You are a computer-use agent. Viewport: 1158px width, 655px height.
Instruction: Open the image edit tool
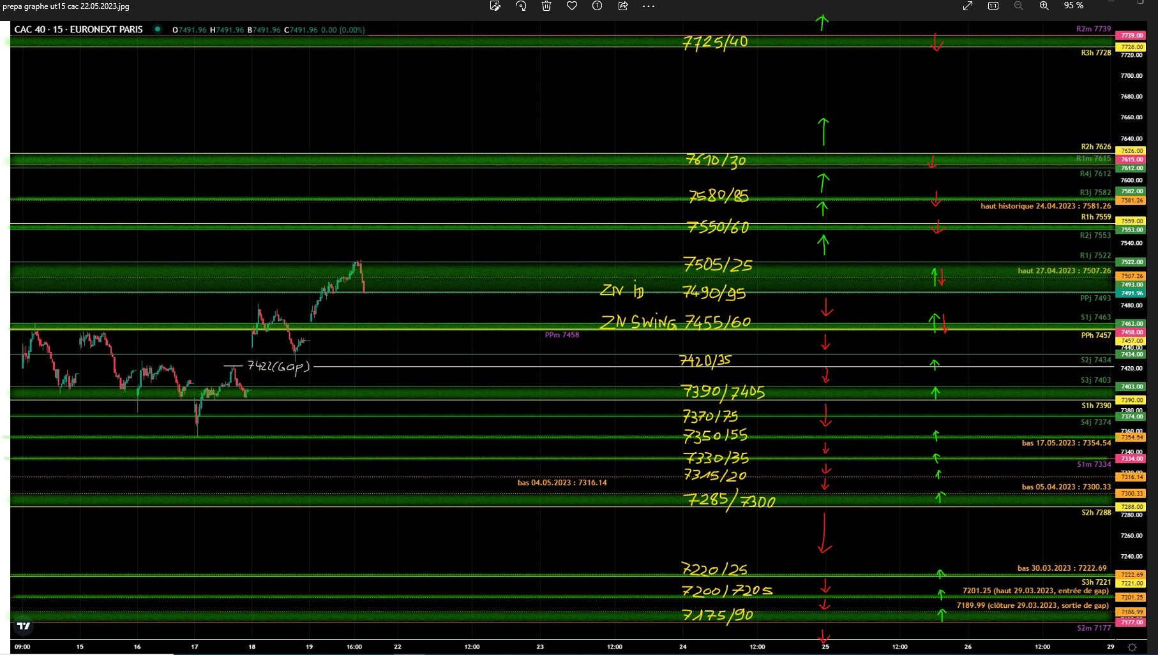[x=495, y=6]
